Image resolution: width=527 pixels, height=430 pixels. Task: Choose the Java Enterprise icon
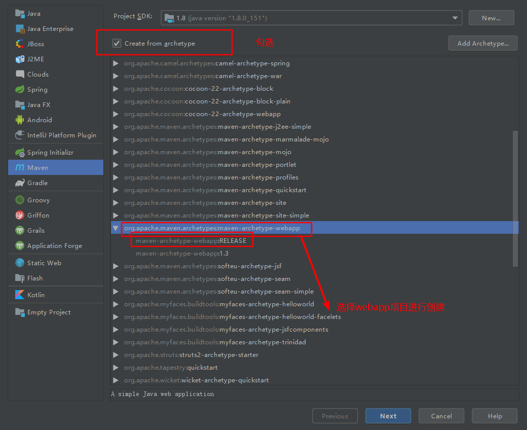tap(20, 29)
